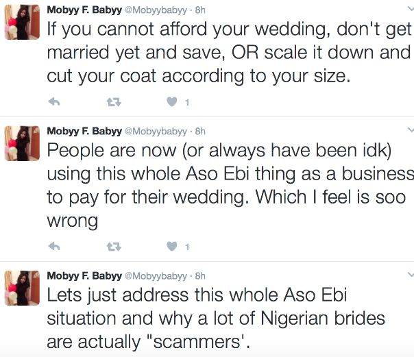Like the tweet about affording your wedding
This screenshot has width=414, height=357.
pos(173,103)
